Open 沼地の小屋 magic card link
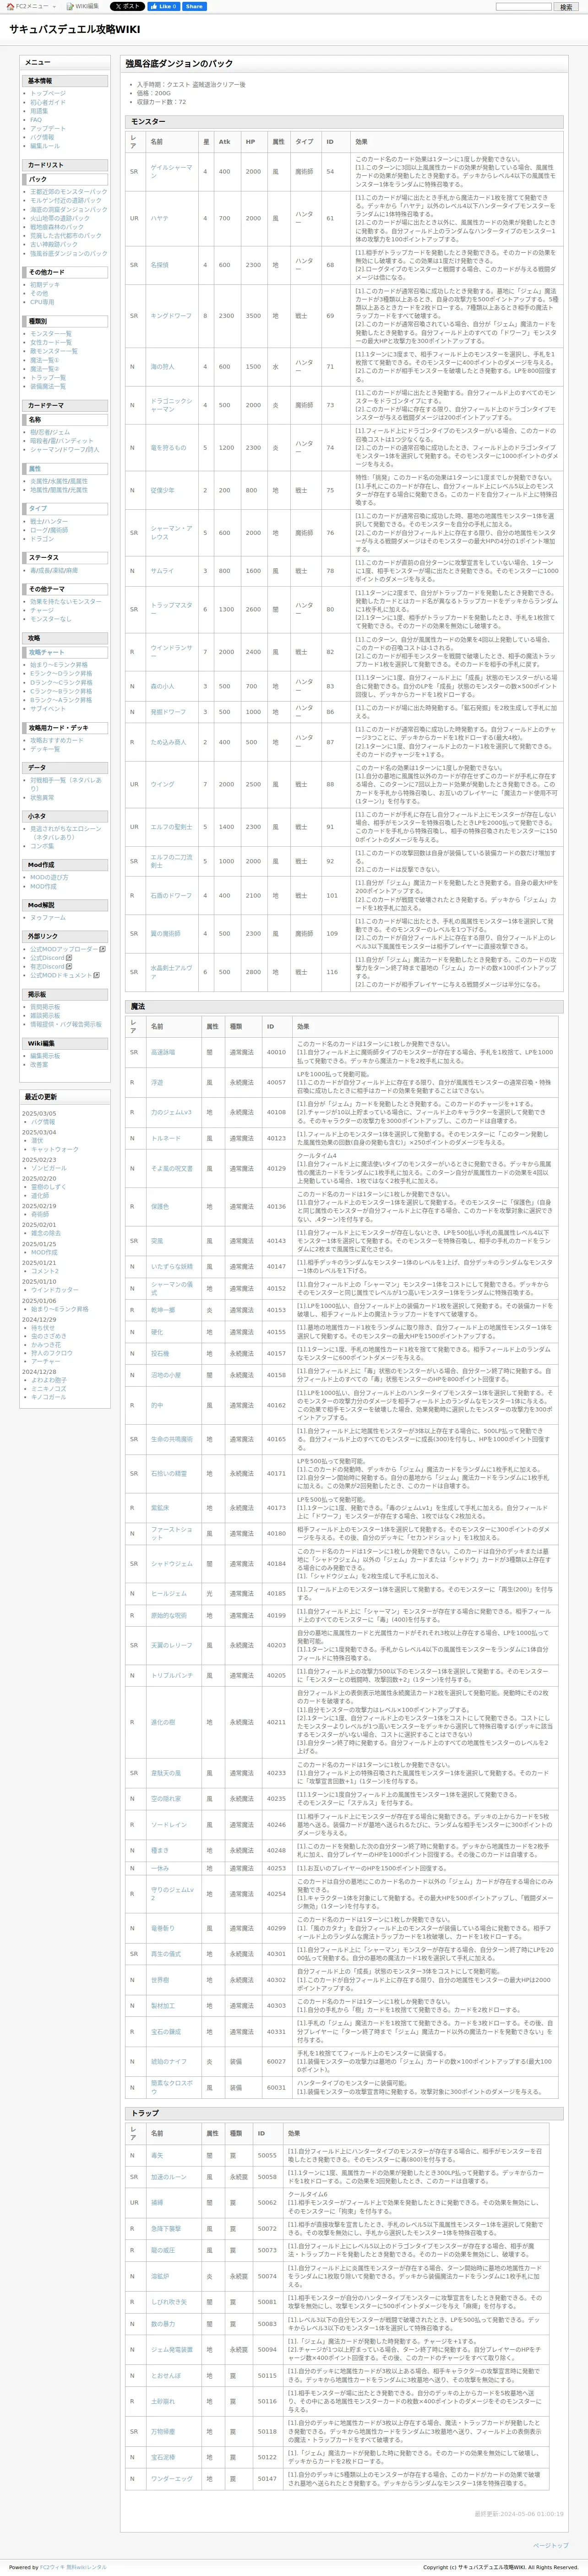Screen dimensions: 588x2576 (166, 1375)
